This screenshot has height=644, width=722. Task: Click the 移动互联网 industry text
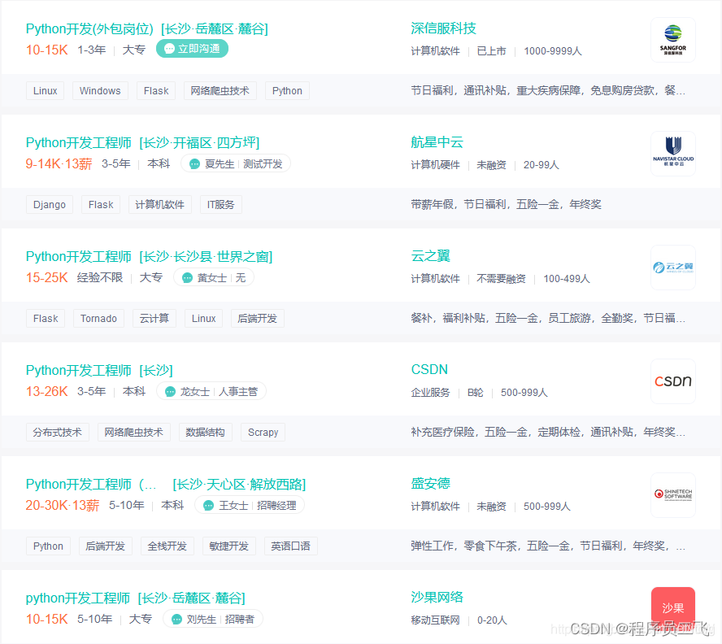click(x=435, y=620)
